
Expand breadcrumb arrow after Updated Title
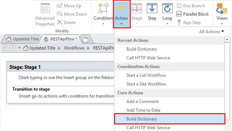pyautogui.click(x=59, y=48)
